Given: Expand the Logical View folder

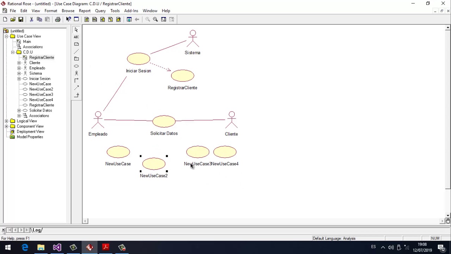Looking at the screenshot, I should pos(6,121).
